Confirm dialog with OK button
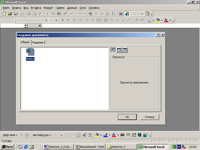 tap(127, 117)
